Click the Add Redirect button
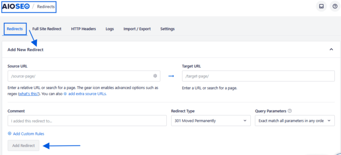Viewport: 341px width, 155px height. click(x=24, y=145)
